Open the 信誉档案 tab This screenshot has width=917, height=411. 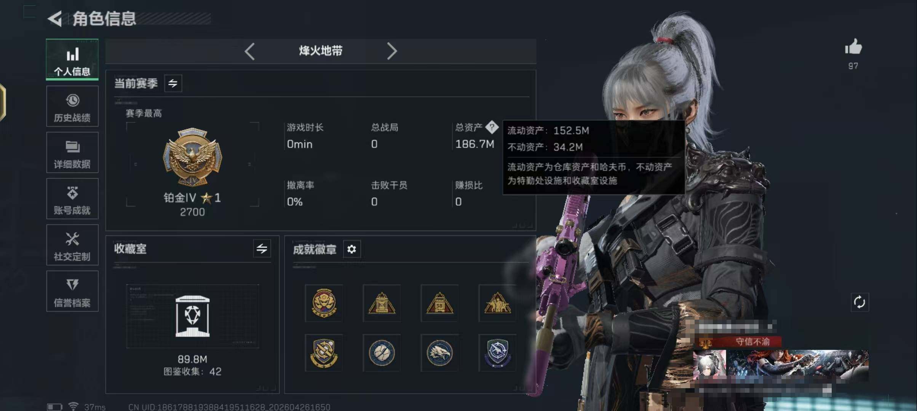pos(72,291)
